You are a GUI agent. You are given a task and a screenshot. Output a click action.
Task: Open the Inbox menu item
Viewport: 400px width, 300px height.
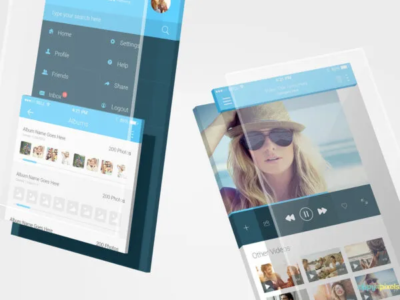[55, 95]
